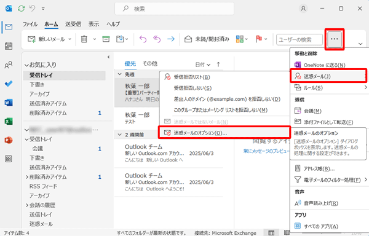Click the categorize colored squares icon
Image resolution: width=369 pixels, height=236 pixels.
[240, 39]
